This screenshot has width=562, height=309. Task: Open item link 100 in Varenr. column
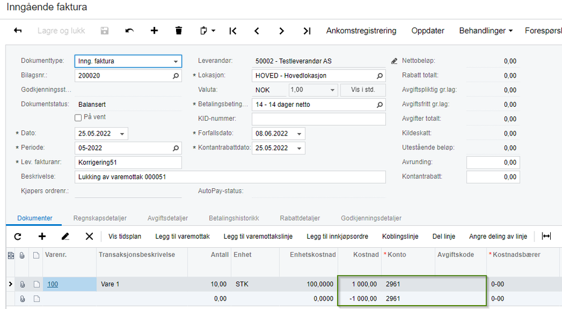click(52, 284)
